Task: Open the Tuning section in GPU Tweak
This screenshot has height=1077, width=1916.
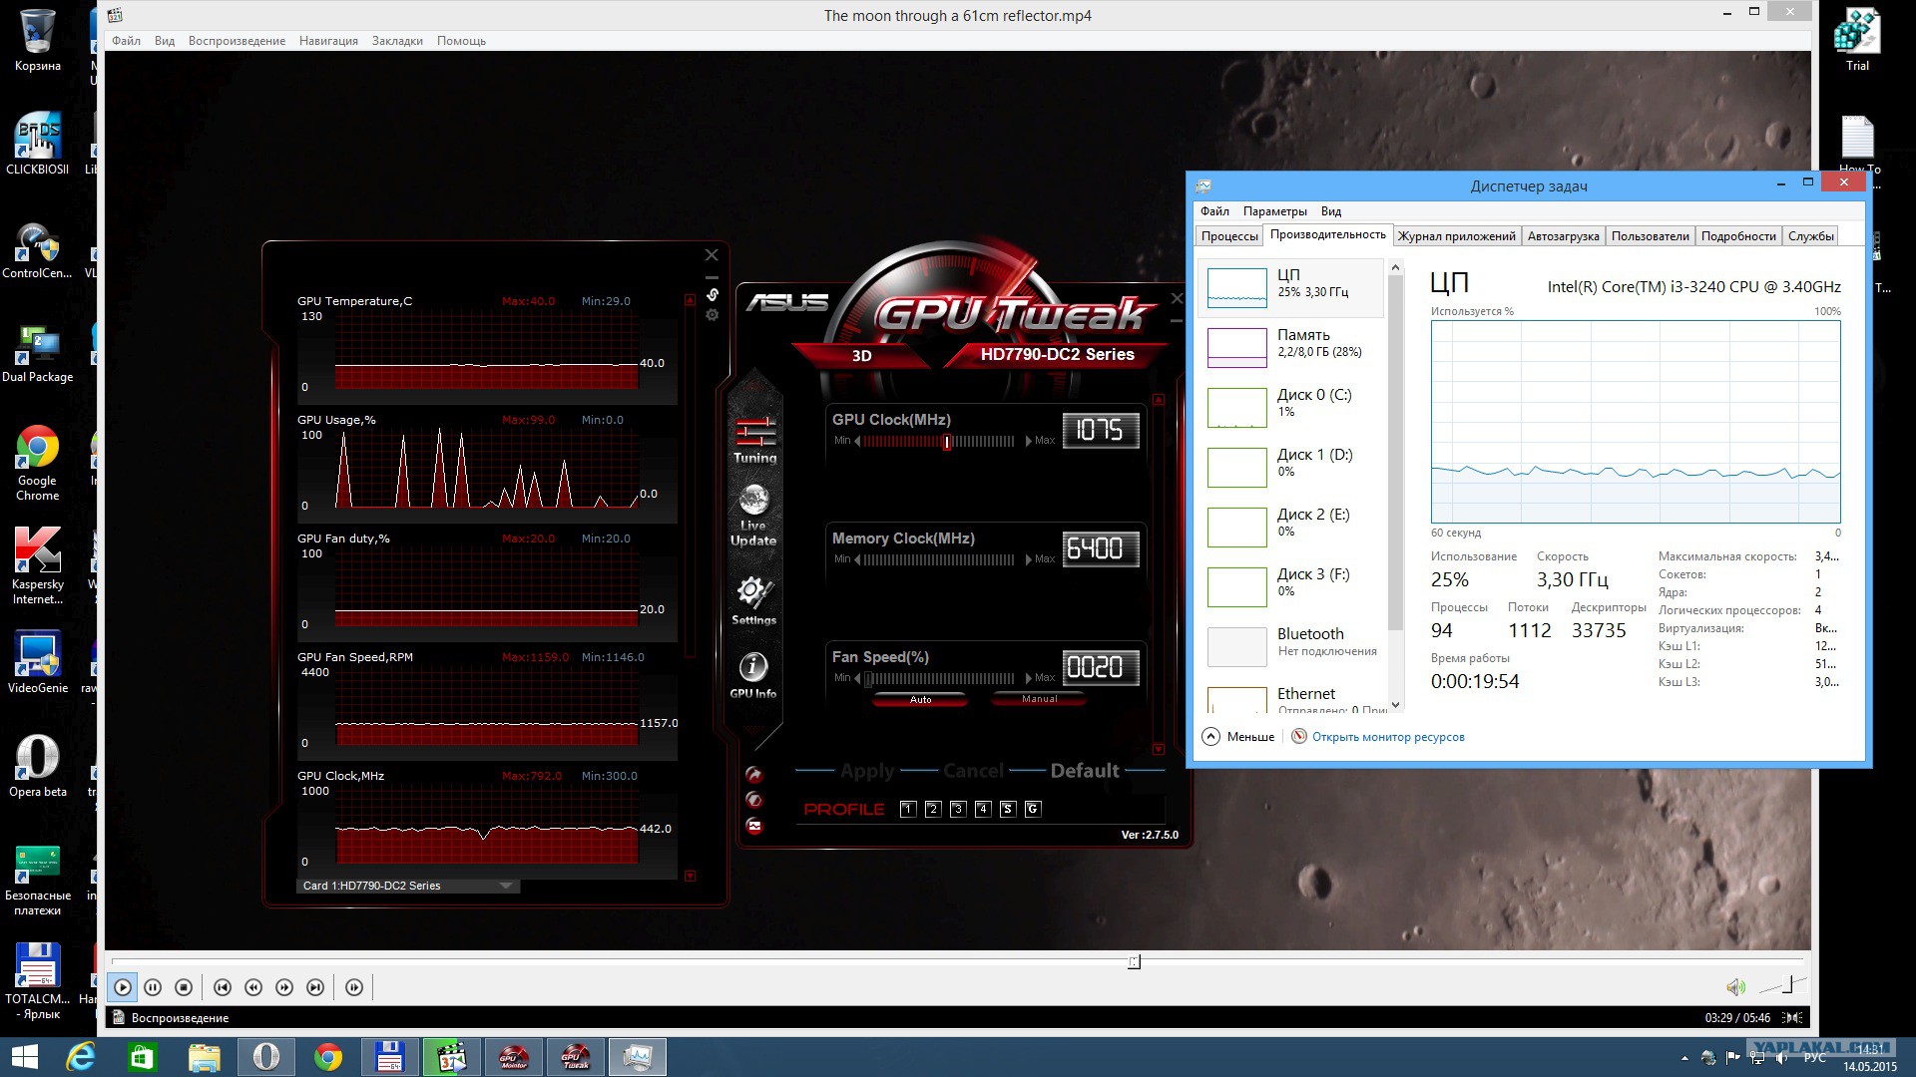Action: coord(755,440)
